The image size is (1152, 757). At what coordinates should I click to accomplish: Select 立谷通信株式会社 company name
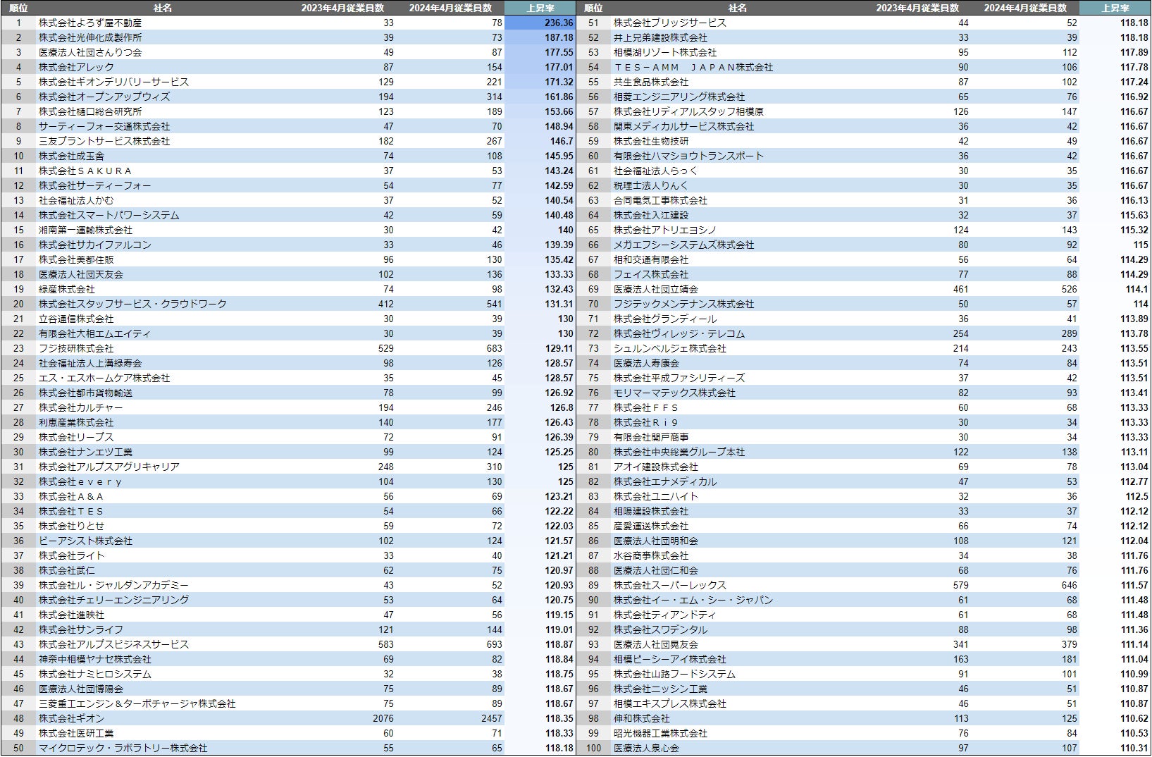coord(76,319)
